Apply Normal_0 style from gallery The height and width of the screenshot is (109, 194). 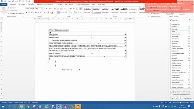coord(88,10)
